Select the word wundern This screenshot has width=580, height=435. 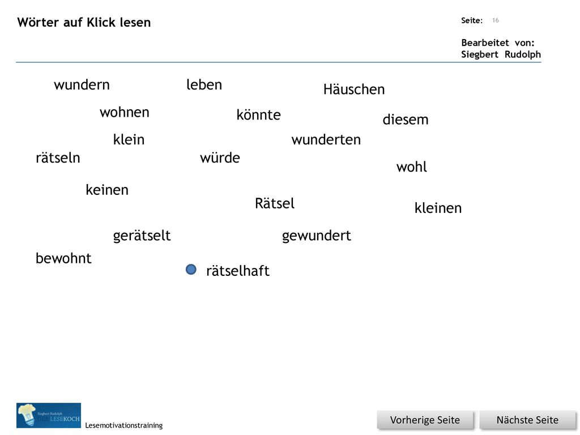pos(82,85)
